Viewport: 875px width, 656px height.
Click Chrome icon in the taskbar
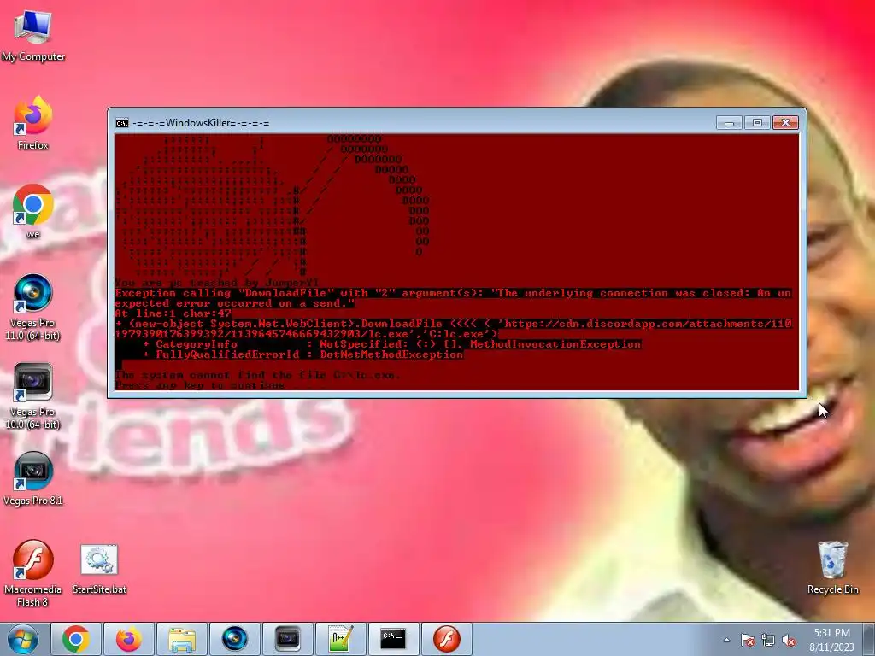click(x=76, y=639)
